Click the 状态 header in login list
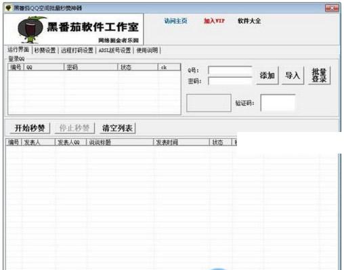This screenshot has height=270, width=344. 137,67
